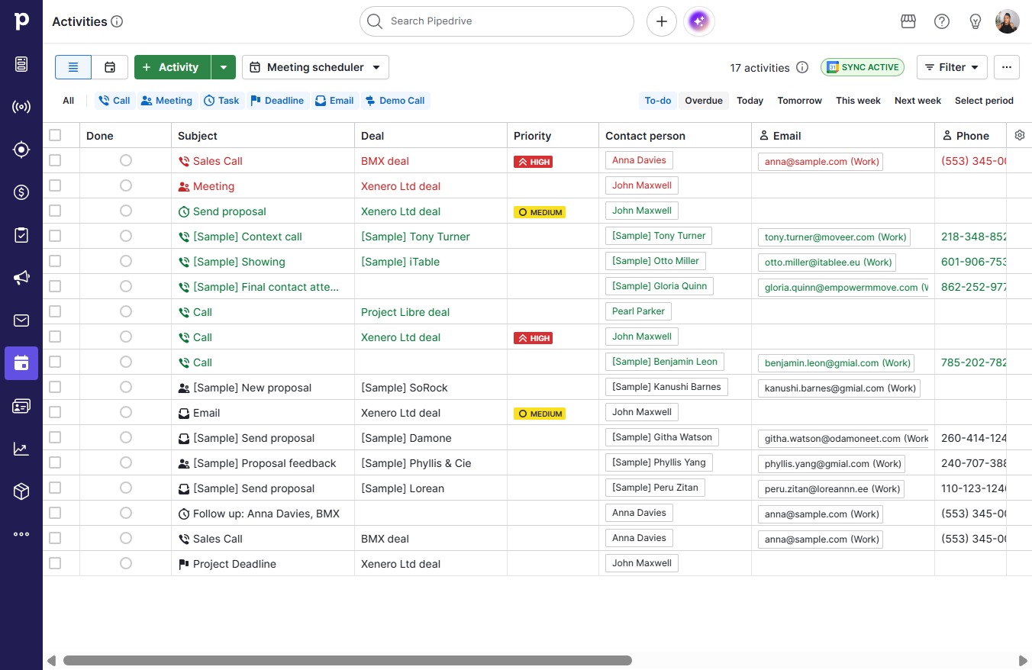Open the target crosshair sidebar icon
Viewport: 1032px width, 670px height.
21,150
